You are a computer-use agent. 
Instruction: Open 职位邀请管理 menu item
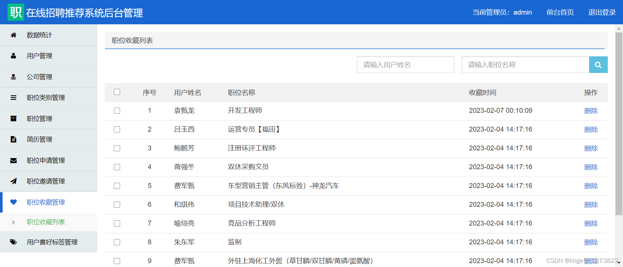49,181
